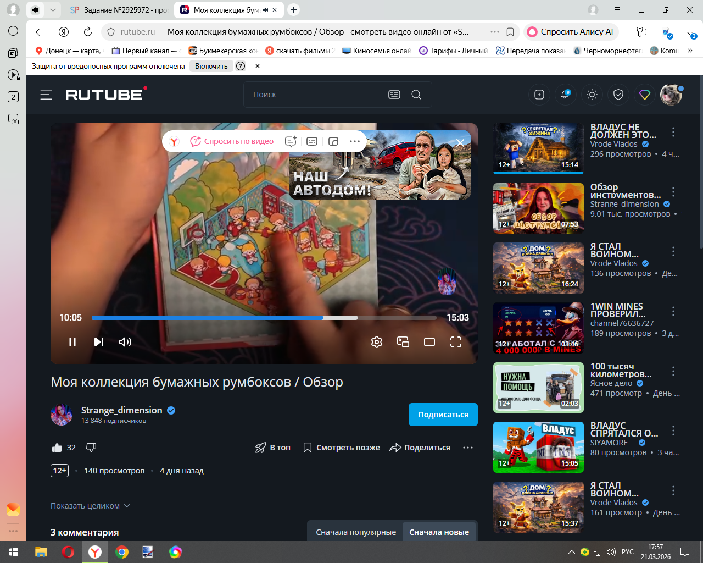Open the RUTUBE hamburger menu

pos(46,95)
